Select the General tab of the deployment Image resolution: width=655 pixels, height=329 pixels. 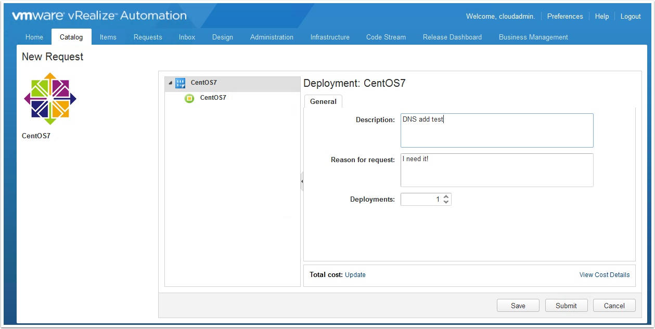[323, 101]
